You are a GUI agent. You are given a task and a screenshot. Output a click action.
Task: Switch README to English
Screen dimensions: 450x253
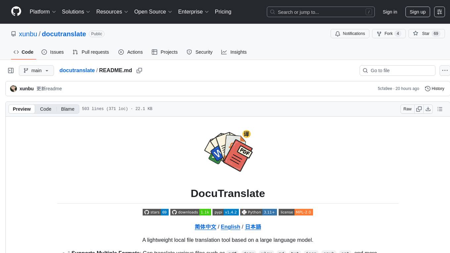[230, 227]
